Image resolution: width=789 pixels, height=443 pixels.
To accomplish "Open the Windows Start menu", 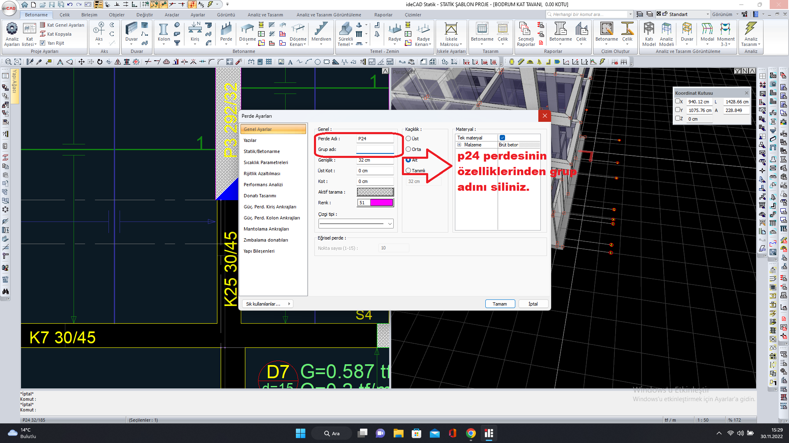I will pyautogui.click(x=300, y=433).
